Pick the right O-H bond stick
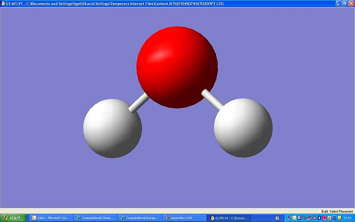 pyautogui.click(x=213, y=99)
